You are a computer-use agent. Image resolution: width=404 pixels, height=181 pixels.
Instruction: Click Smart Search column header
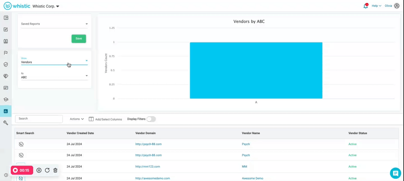point(25,133)
